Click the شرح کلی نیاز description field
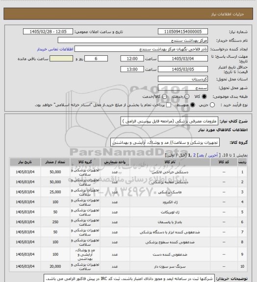Viewport: 257px width, 282px height. pos(169,121)
